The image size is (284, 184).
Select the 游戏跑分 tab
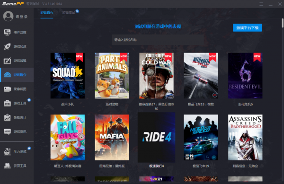(47, 13)
